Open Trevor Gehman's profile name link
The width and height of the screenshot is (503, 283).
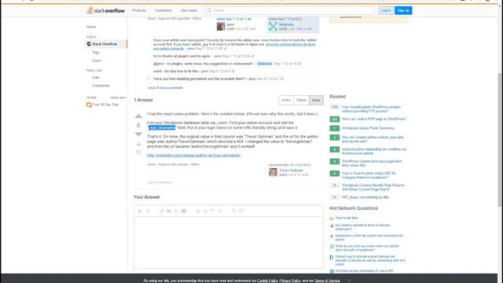tap(291, 171)
